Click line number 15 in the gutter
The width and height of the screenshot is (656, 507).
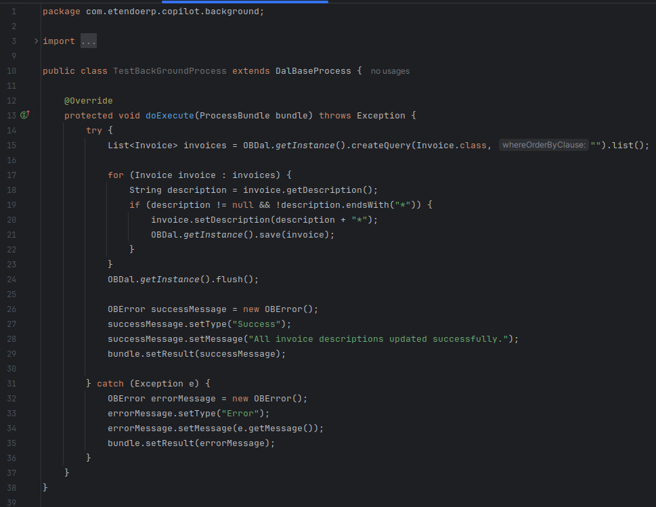point(12,145)
